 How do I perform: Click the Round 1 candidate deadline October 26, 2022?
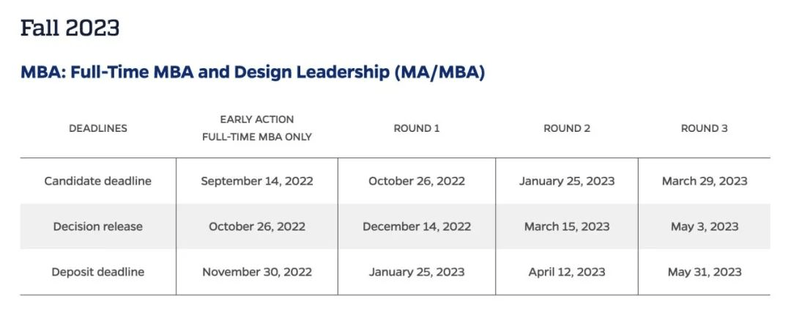tap(417, 181)
